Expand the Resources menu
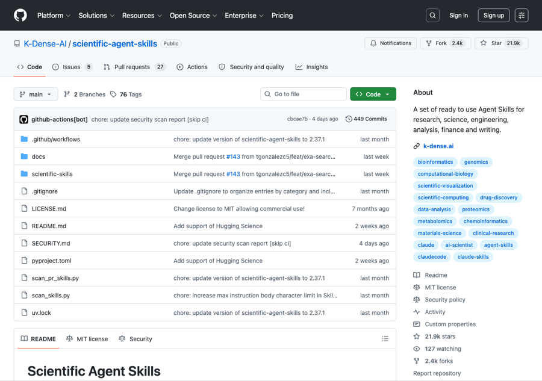Screen dimensions: 542x381 (x=142, y=16)
